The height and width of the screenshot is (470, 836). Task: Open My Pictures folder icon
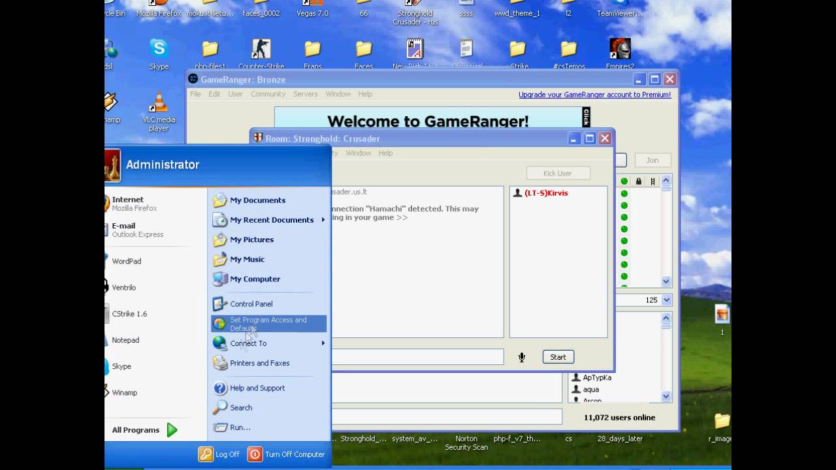tap(220, 240)
